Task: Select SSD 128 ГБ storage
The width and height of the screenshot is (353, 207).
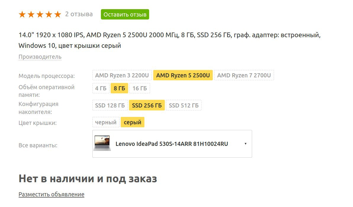Action: point(110,105)
